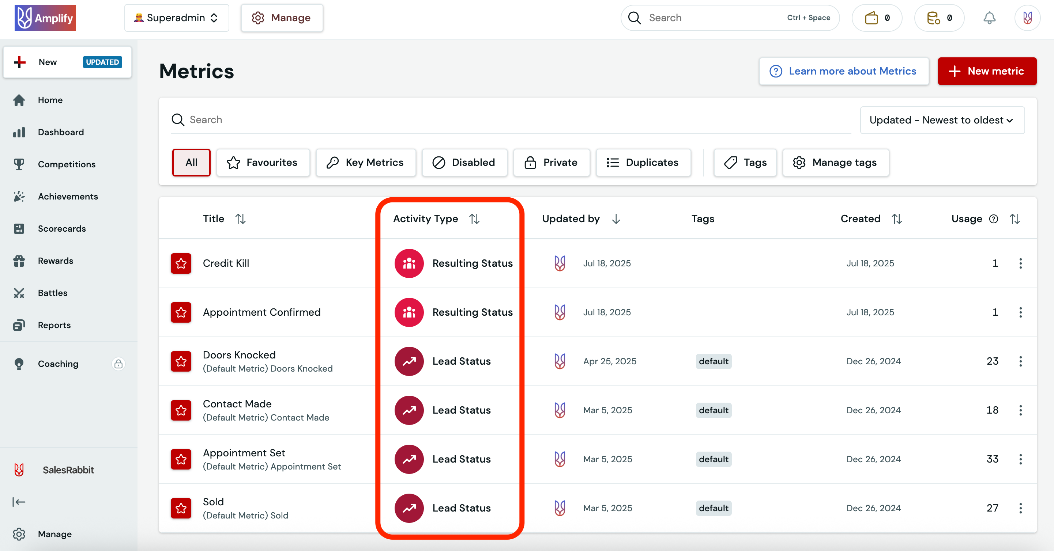Click Resulting Status icon in Credit Kill row
The image size is (1054, 551).
coord(409,264)
